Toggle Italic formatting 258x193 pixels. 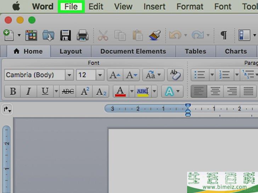click(29, 91)
